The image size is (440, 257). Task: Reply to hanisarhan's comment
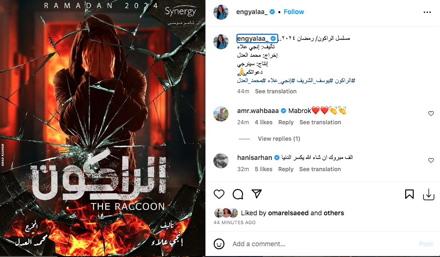(286, 169)
